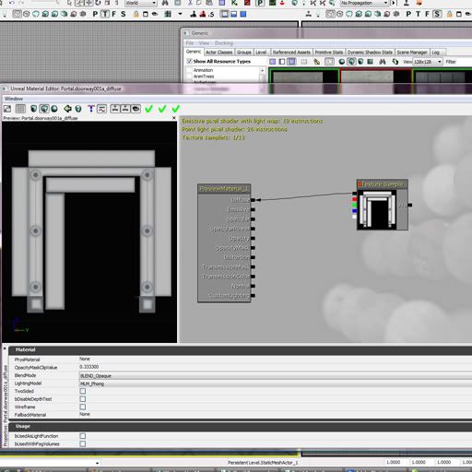Open the small arrow dropdown in left viewport toolbar
This screenshot has width=472, height=472.
[180, 14]
